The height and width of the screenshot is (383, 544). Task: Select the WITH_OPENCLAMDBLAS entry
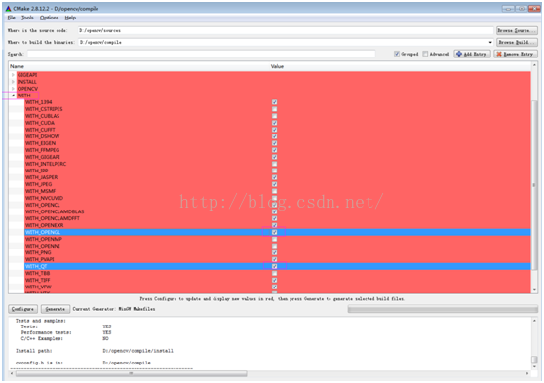55,211
